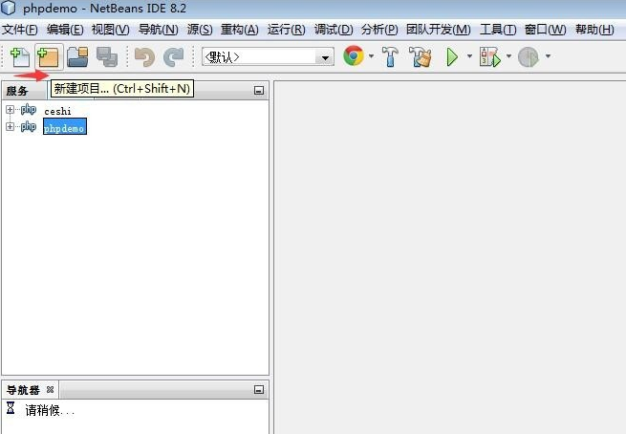Click the php icon beside phpdemo

29,126
